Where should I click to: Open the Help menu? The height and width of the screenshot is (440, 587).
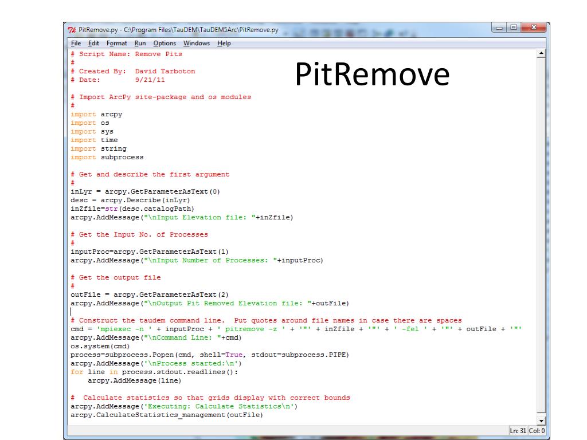coord(224,43)
